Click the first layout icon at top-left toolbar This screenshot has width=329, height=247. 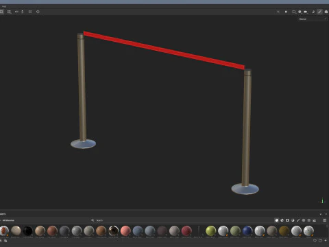pyautogui.click(x=1, y=12)
